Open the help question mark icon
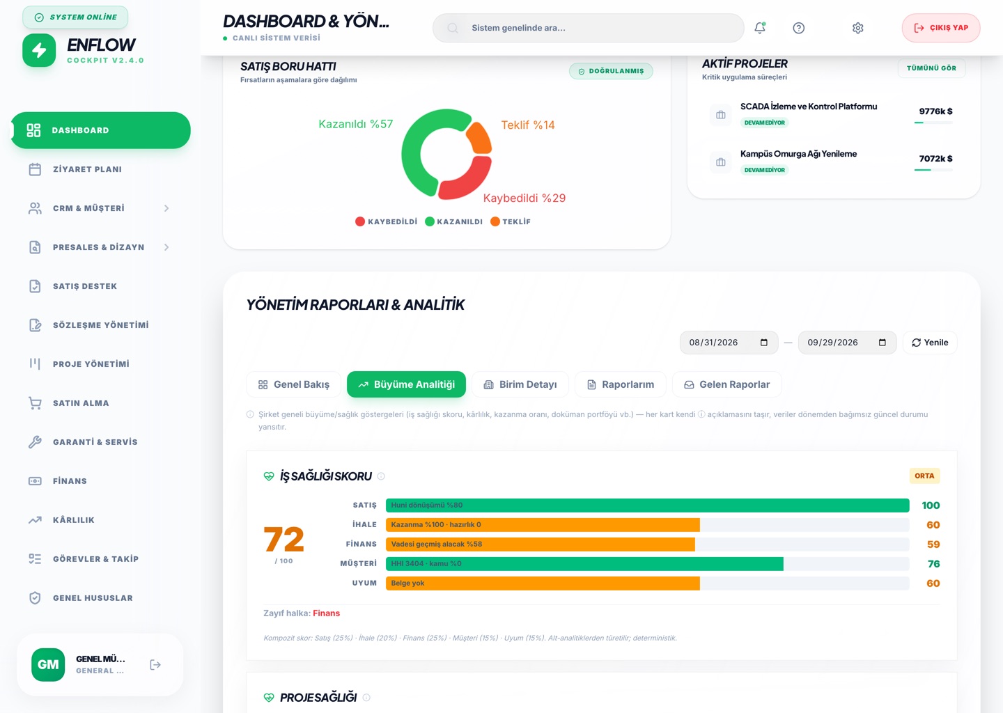This screenshot has height=713, width=1003. (799, 28)
